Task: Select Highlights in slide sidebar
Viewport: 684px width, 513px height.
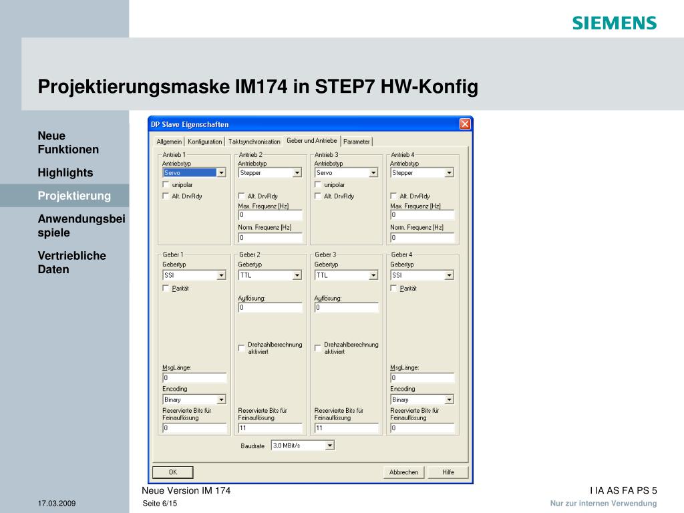Action: pos(65,173)
